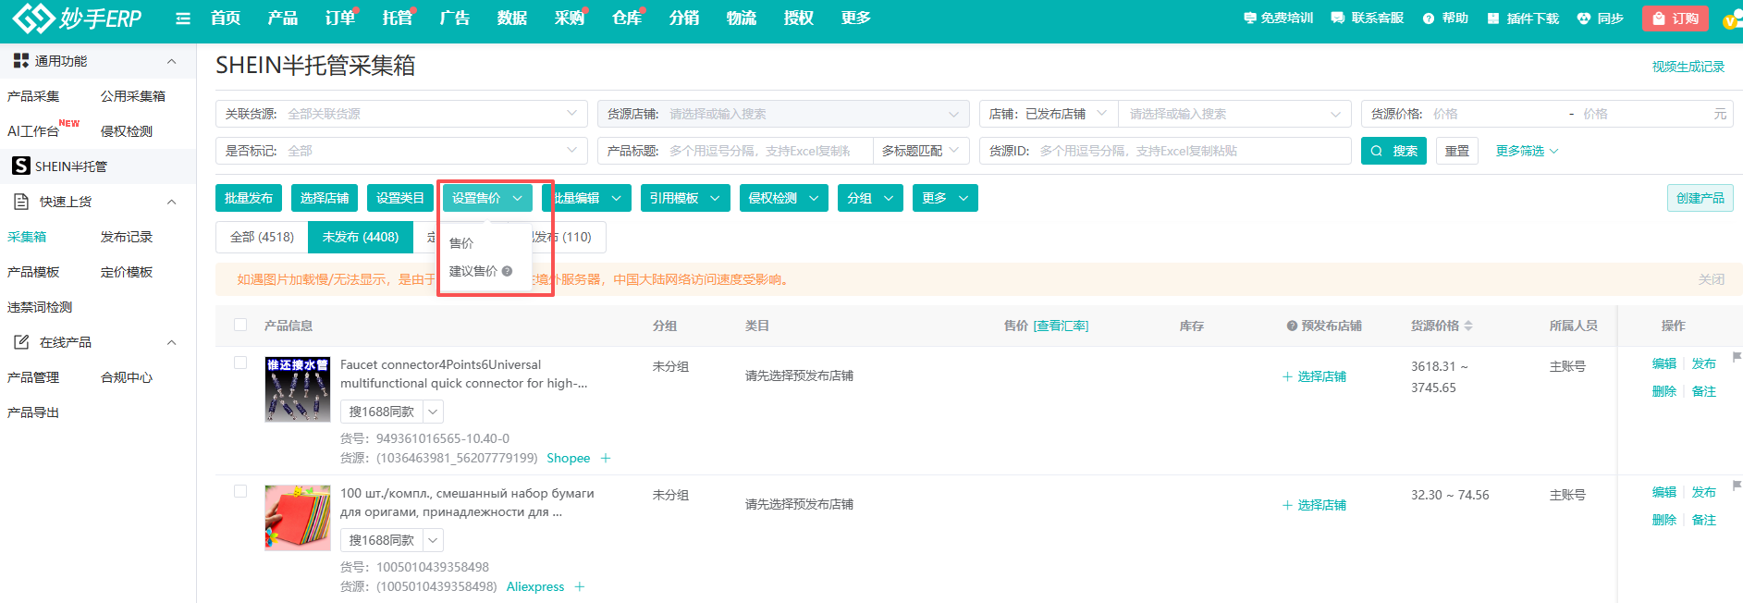Collapse the 在线产品 sidebar section
1743x603 pixels.
click(171, 342)
